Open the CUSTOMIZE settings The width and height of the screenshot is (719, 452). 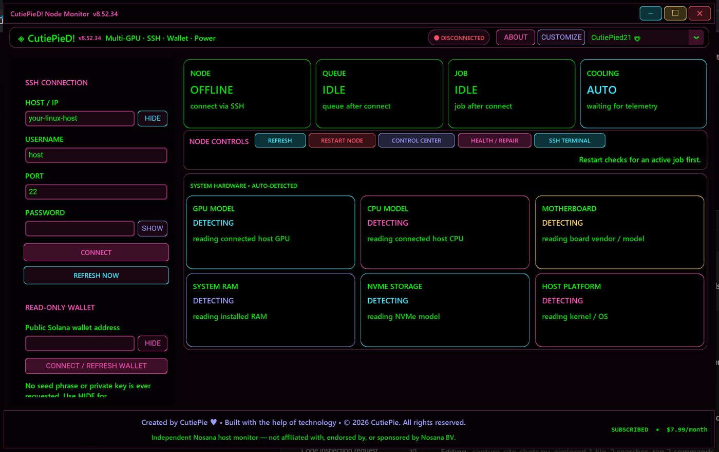click(x=561, y=38)
